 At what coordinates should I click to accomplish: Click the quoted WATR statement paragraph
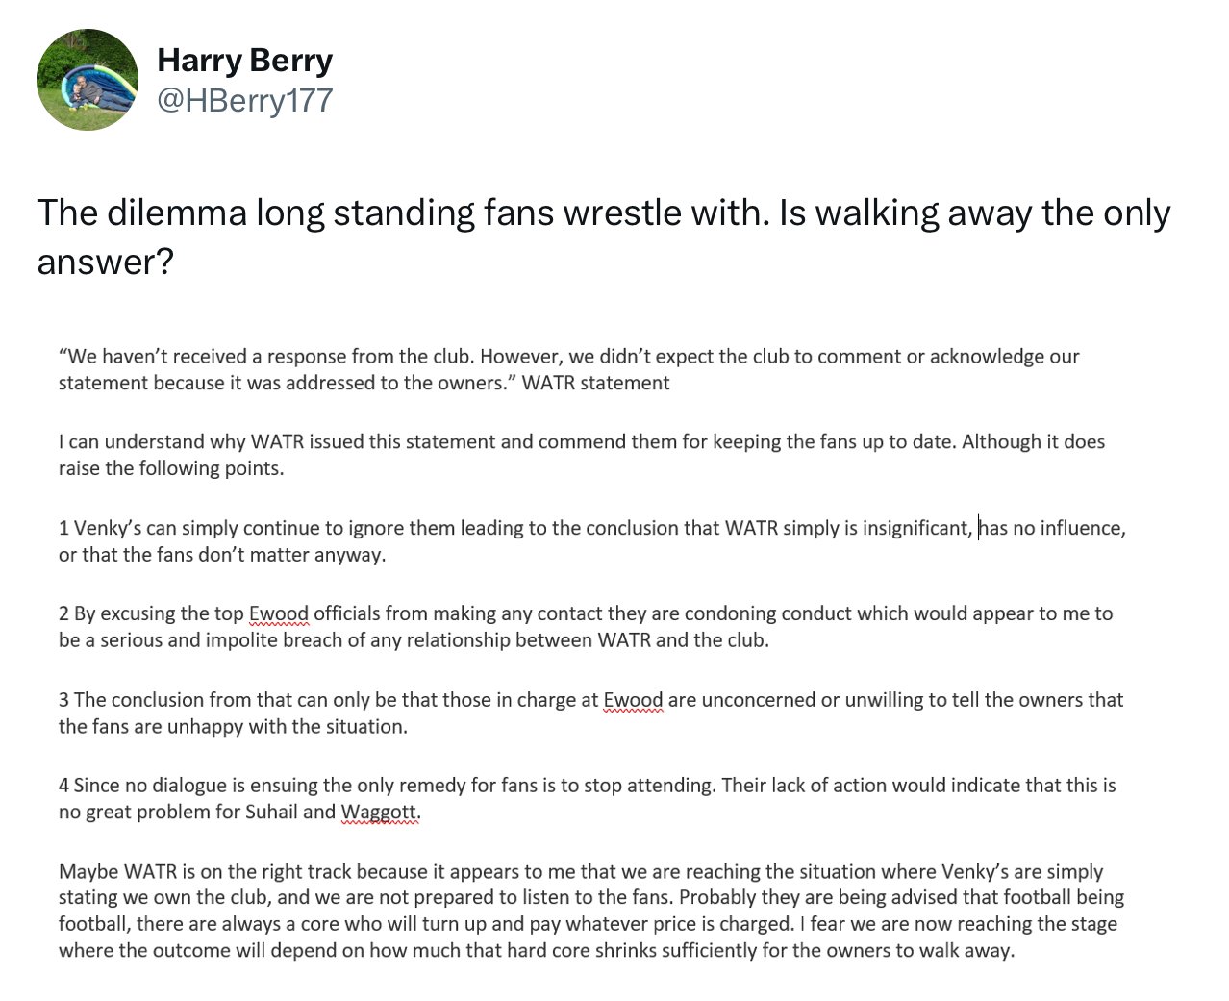(569, 369)
